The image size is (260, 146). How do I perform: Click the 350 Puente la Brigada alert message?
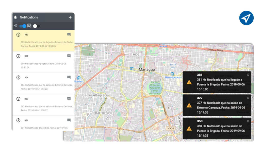point(221,131)
